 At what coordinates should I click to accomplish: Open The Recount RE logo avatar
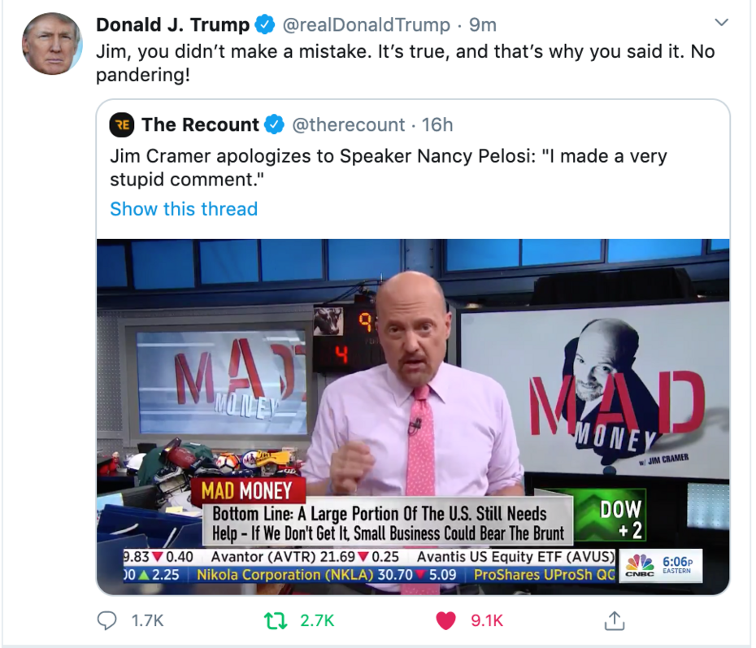point(123,125)
